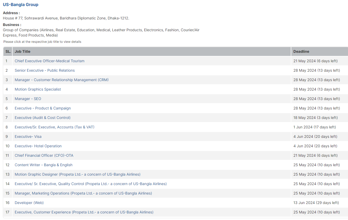This screenshot has width=348, height=220.
Task: View Executive (Audit & Cost Control) job
Action: tap(43, 118)
